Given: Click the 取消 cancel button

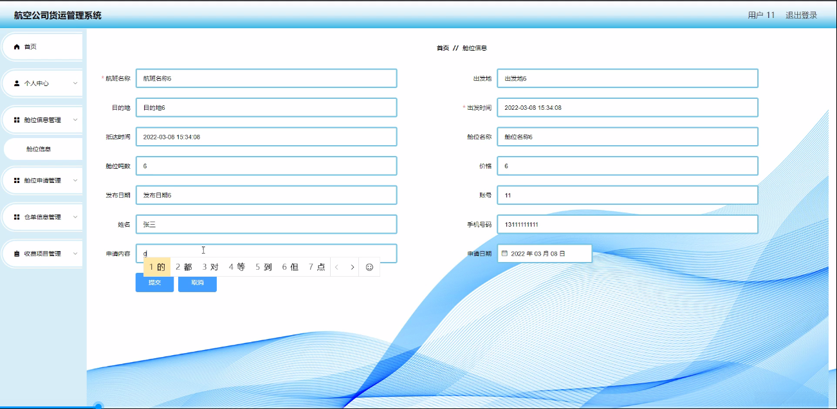Looking at the screenshot, I should (x=198, y=283).
